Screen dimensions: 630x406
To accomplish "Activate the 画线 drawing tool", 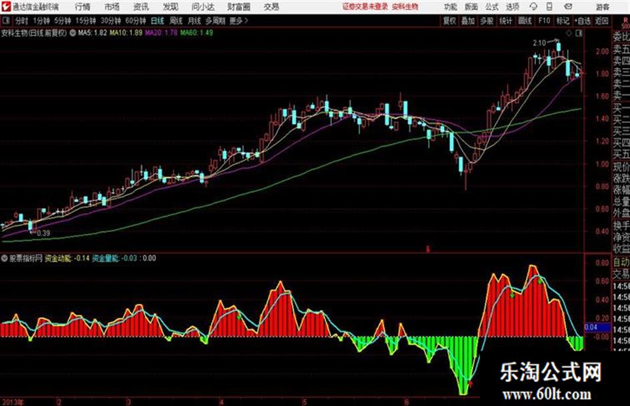I will (x=525, y=21).
